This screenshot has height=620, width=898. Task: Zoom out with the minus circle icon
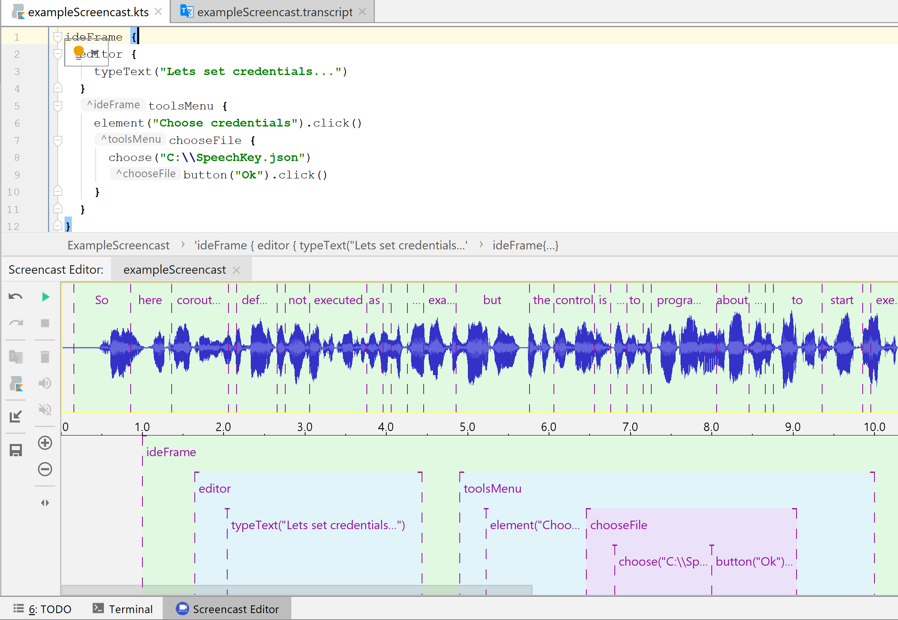45,469
